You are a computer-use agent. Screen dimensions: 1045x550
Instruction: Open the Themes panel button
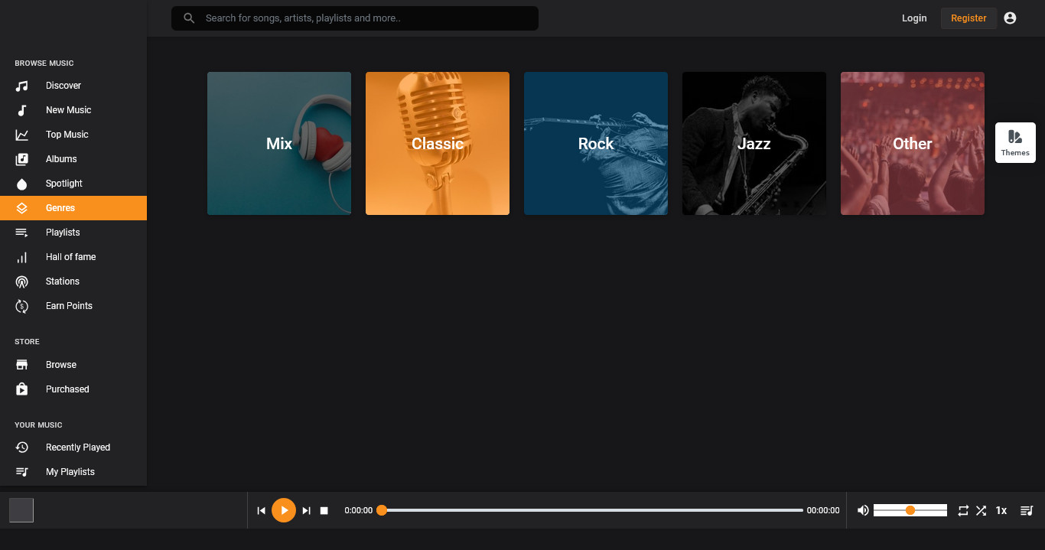click(1015, 142)
